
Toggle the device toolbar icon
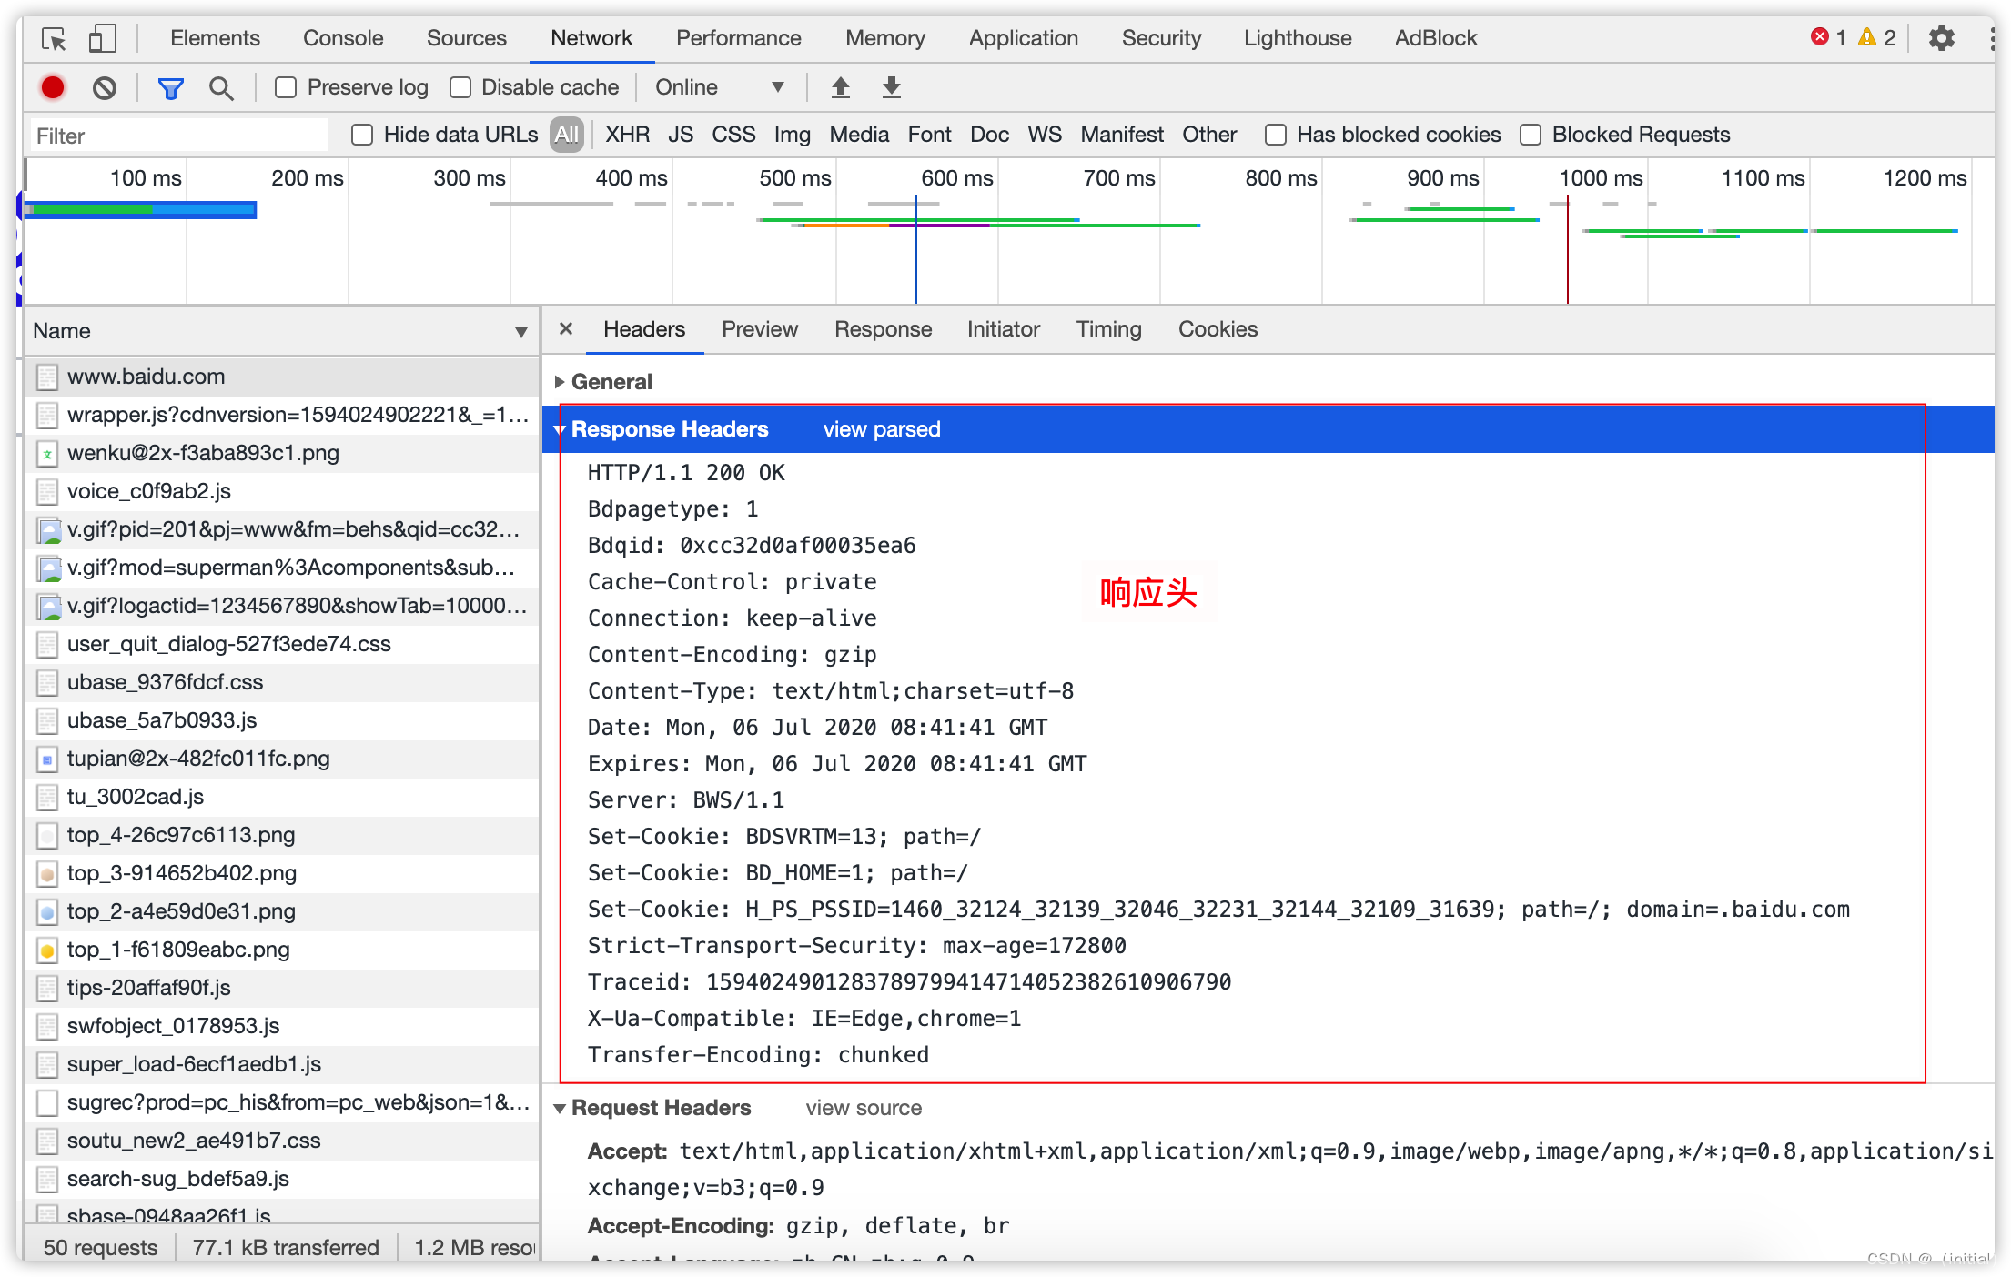click(102, 38)
